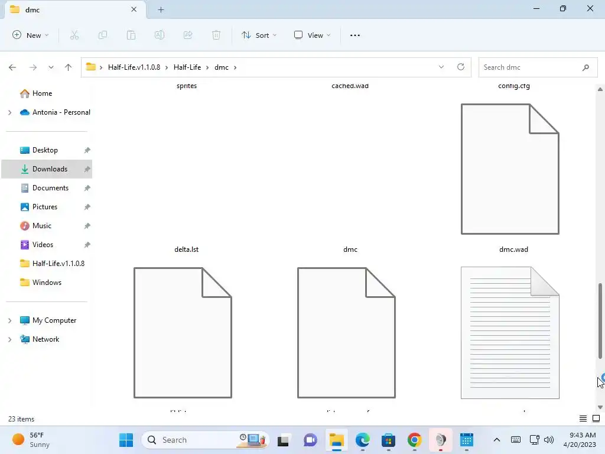Open clock showing 9:43 AM
Screen dimensions: 605x454
580,440
